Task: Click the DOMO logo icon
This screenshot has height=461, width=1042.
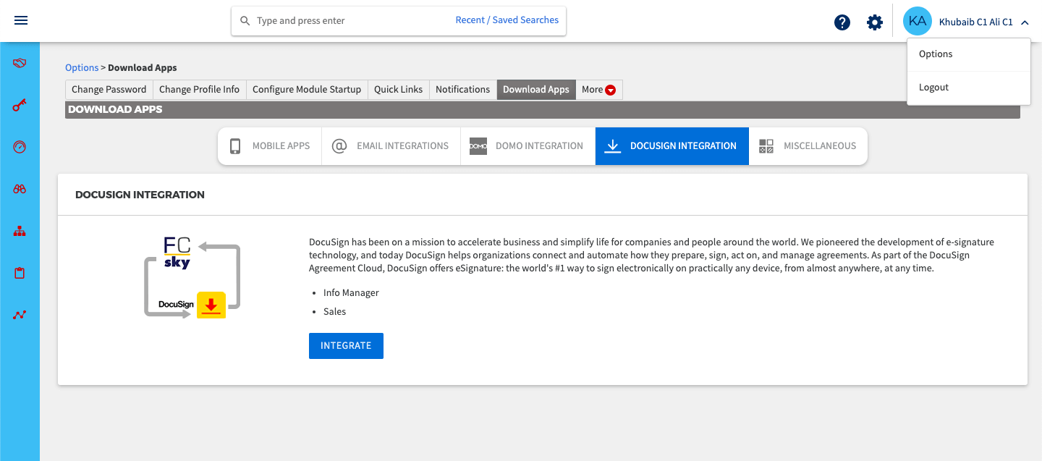Action: (478, 146)
